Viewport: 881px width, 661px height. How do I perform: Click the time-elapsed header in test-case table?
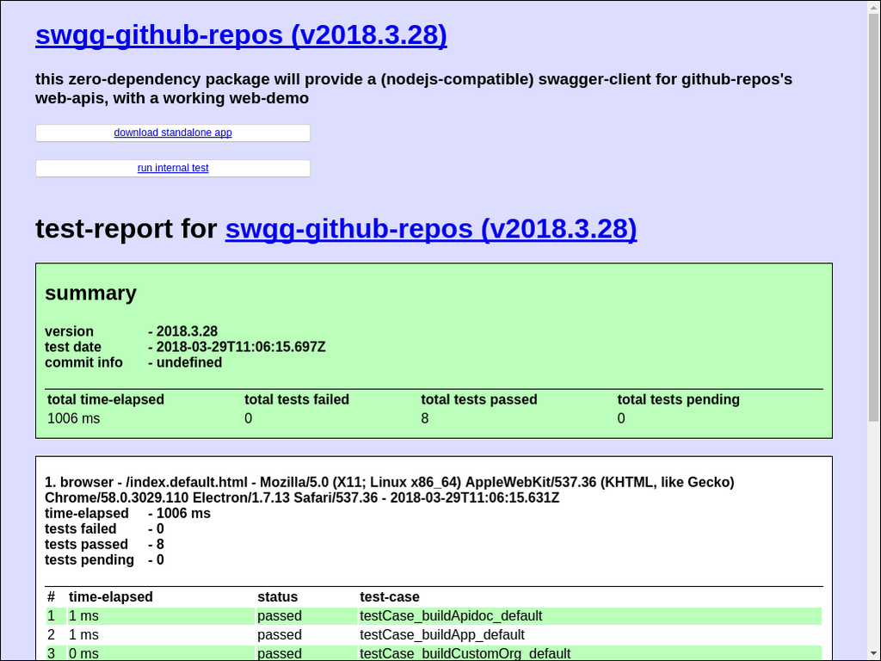(111, 597)
